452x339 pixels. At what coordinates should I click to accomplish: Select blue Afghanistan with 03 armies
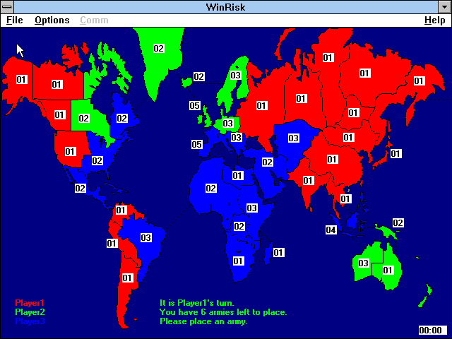pyautogui.click(x=294, y=138)
